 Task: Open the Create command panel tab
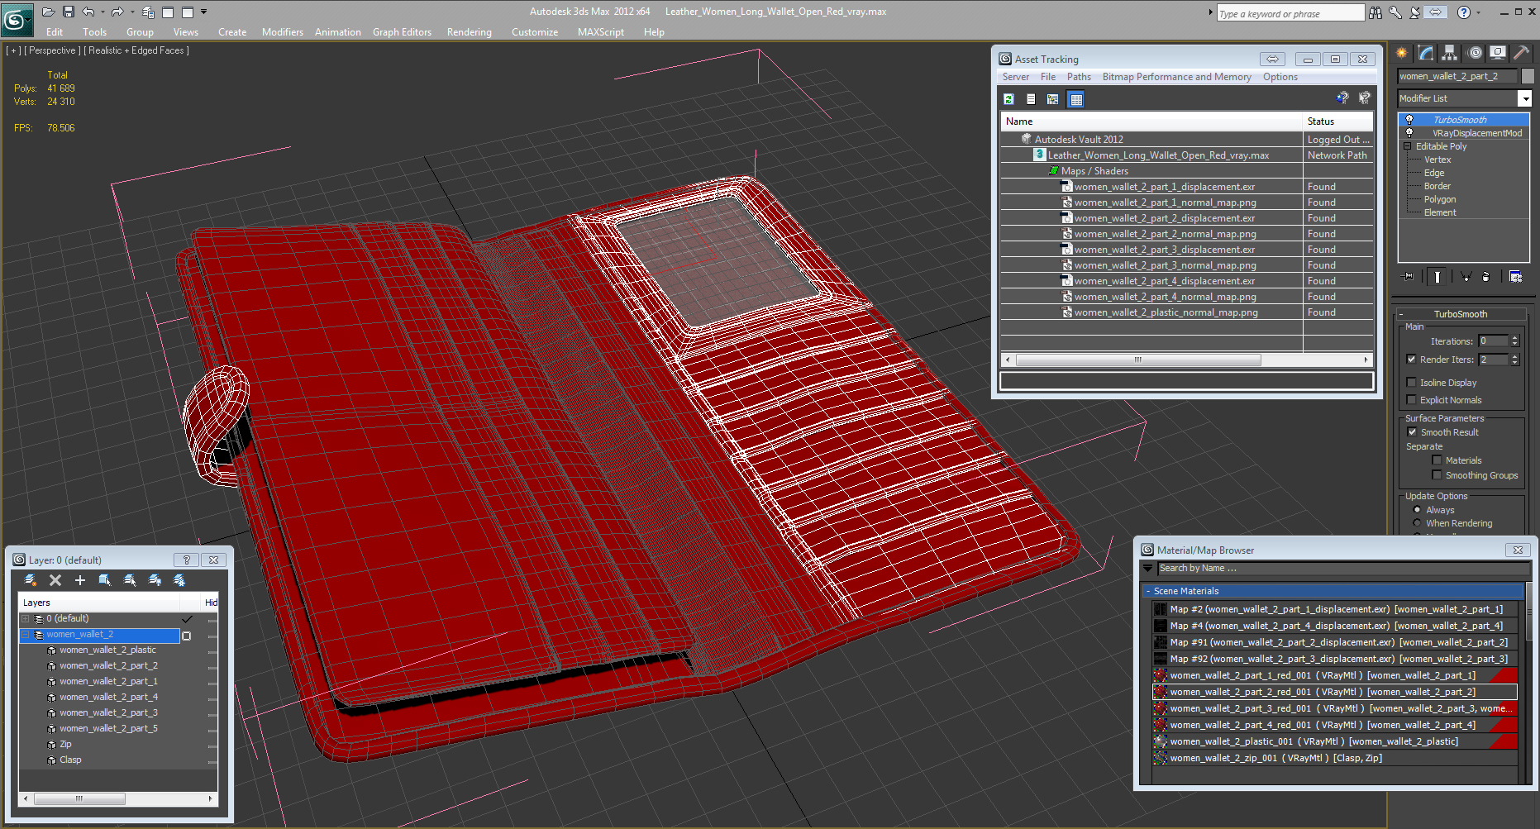(1402, 53)
